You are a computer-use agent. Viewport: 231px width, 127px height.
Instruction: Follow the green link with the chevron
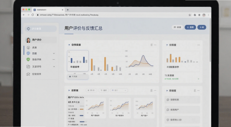[182, 79]
